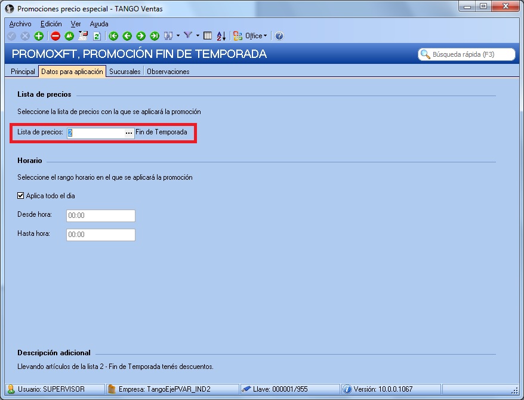Screen dimensions: 524x400
Task: Uncheck Aplica todo el día checkbox
Action: coord(20,195)
